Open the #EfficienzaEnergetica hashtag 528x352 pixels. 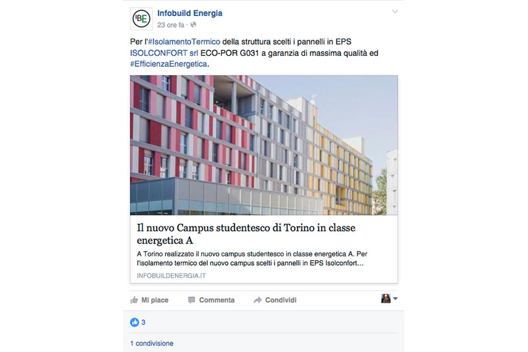(x=169, y=64)
